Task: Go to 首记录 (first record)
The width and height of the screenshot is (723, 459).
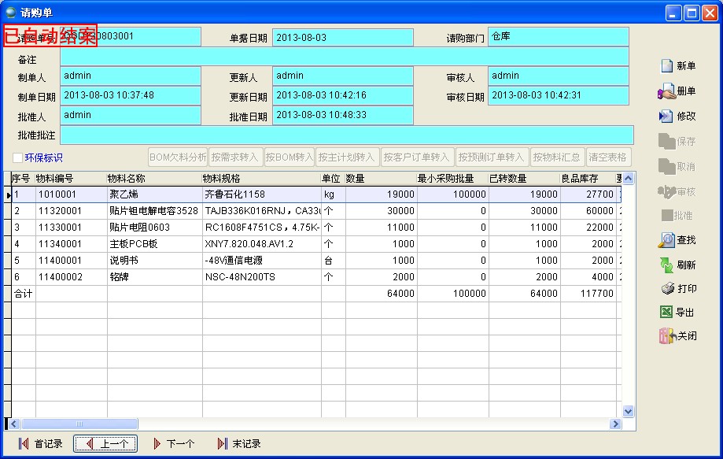Action: [x=40, y=444]
